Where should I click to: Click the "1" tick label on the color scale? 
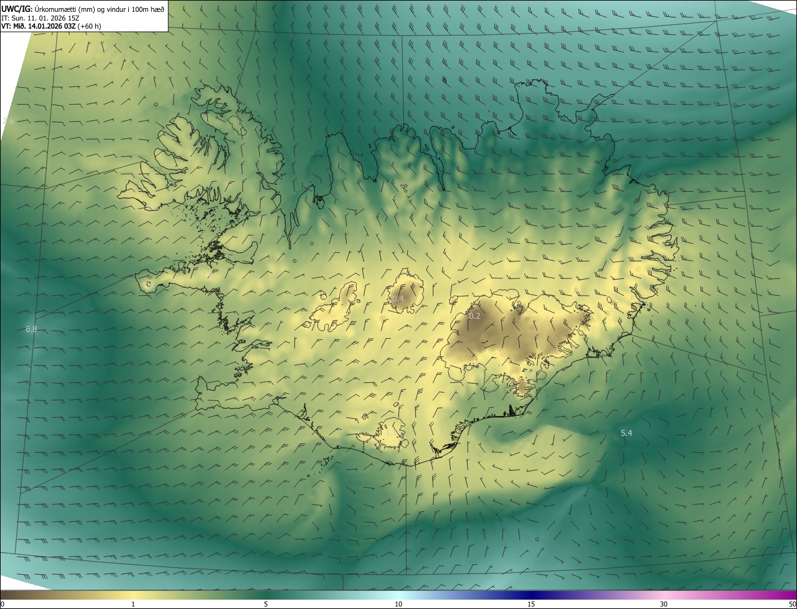pyautogui.click(x=133, y=605)
